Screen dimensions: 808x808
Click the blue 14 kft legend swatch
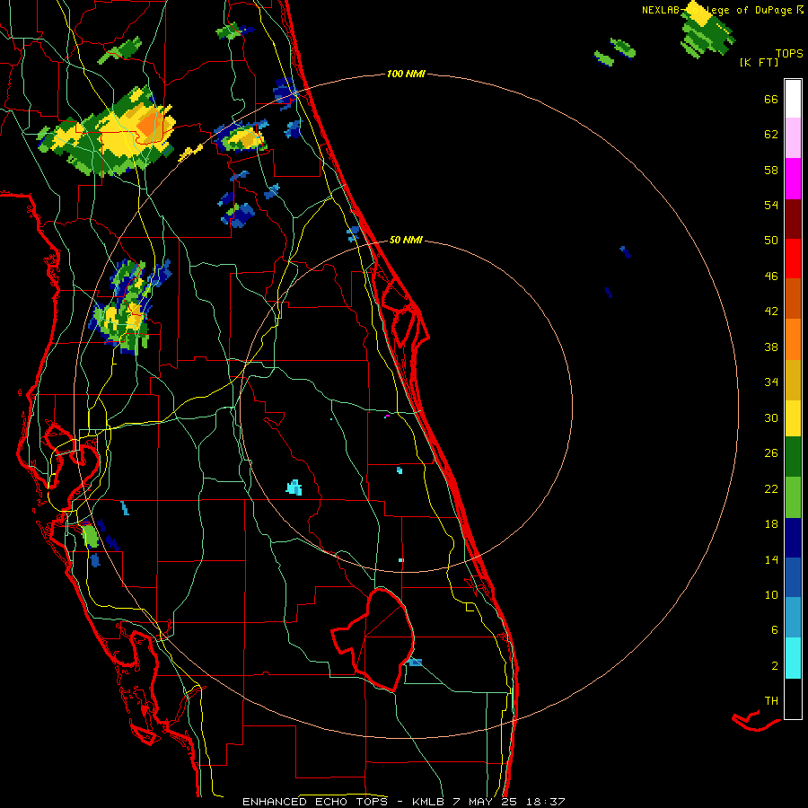pyautogui.click(x=793, y=577)
